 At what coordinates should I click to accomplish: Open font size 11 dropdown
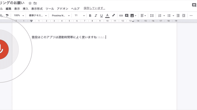[x=80, y=16]
